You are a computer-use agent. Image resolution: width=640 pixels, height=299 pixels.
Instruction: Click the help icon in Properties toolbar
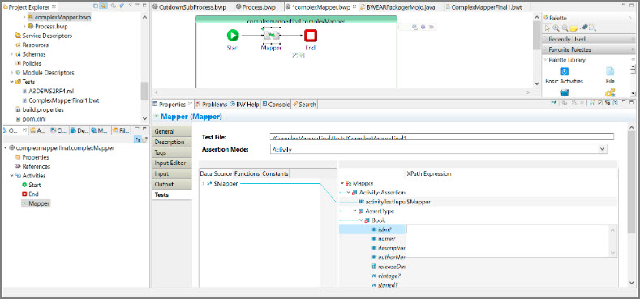(x=615, y=104)
